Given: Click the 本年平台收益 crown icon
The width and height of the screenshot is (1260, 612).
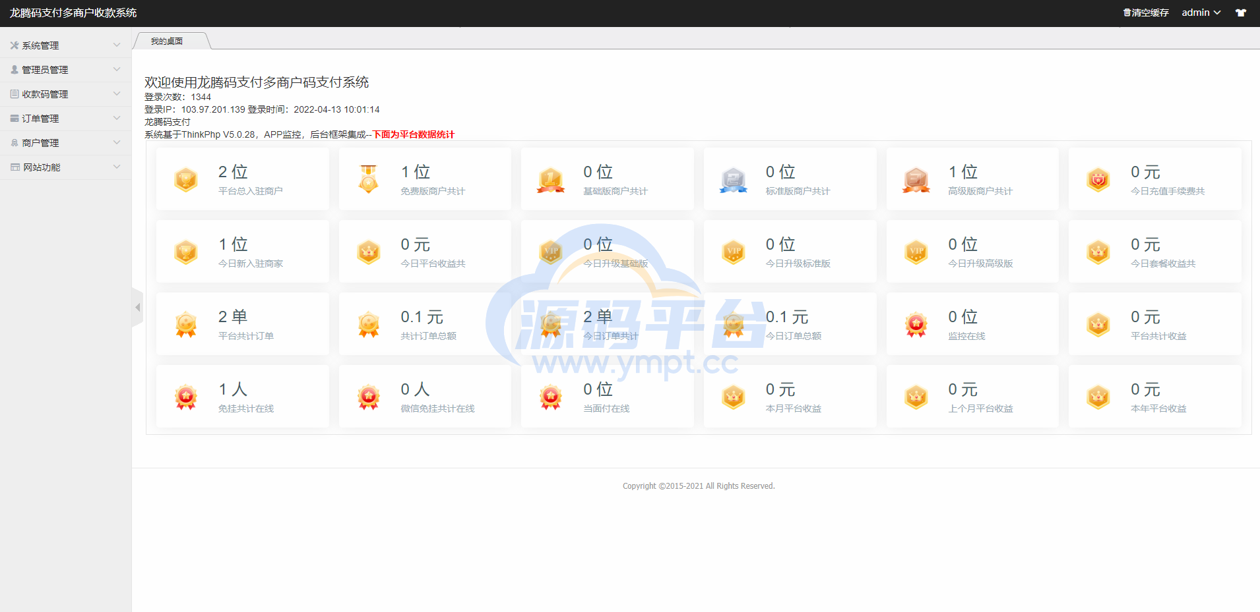Looking at the screenshot, I should (x=1098, y=397).
